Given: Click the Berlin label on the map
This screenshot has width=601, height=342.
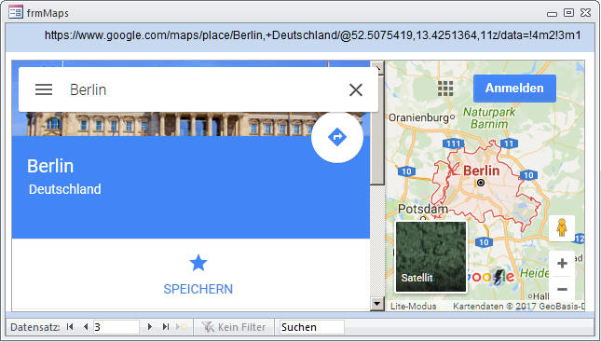Looking at the screenshot, I should click(x=482, y=171).
